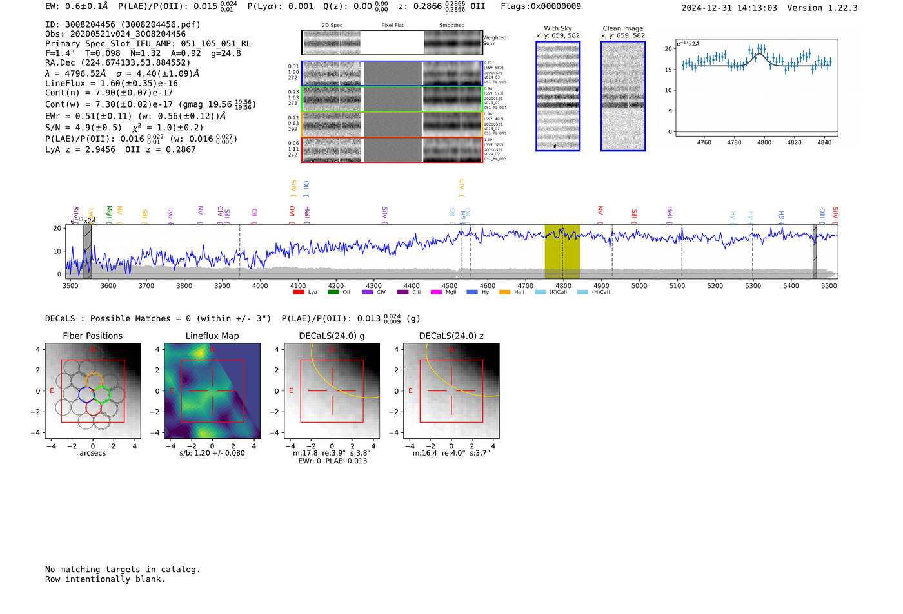Click the 'Primary Spec_Slot_IFU_AMP: 051_105_051_RL' line

(148, 44)
